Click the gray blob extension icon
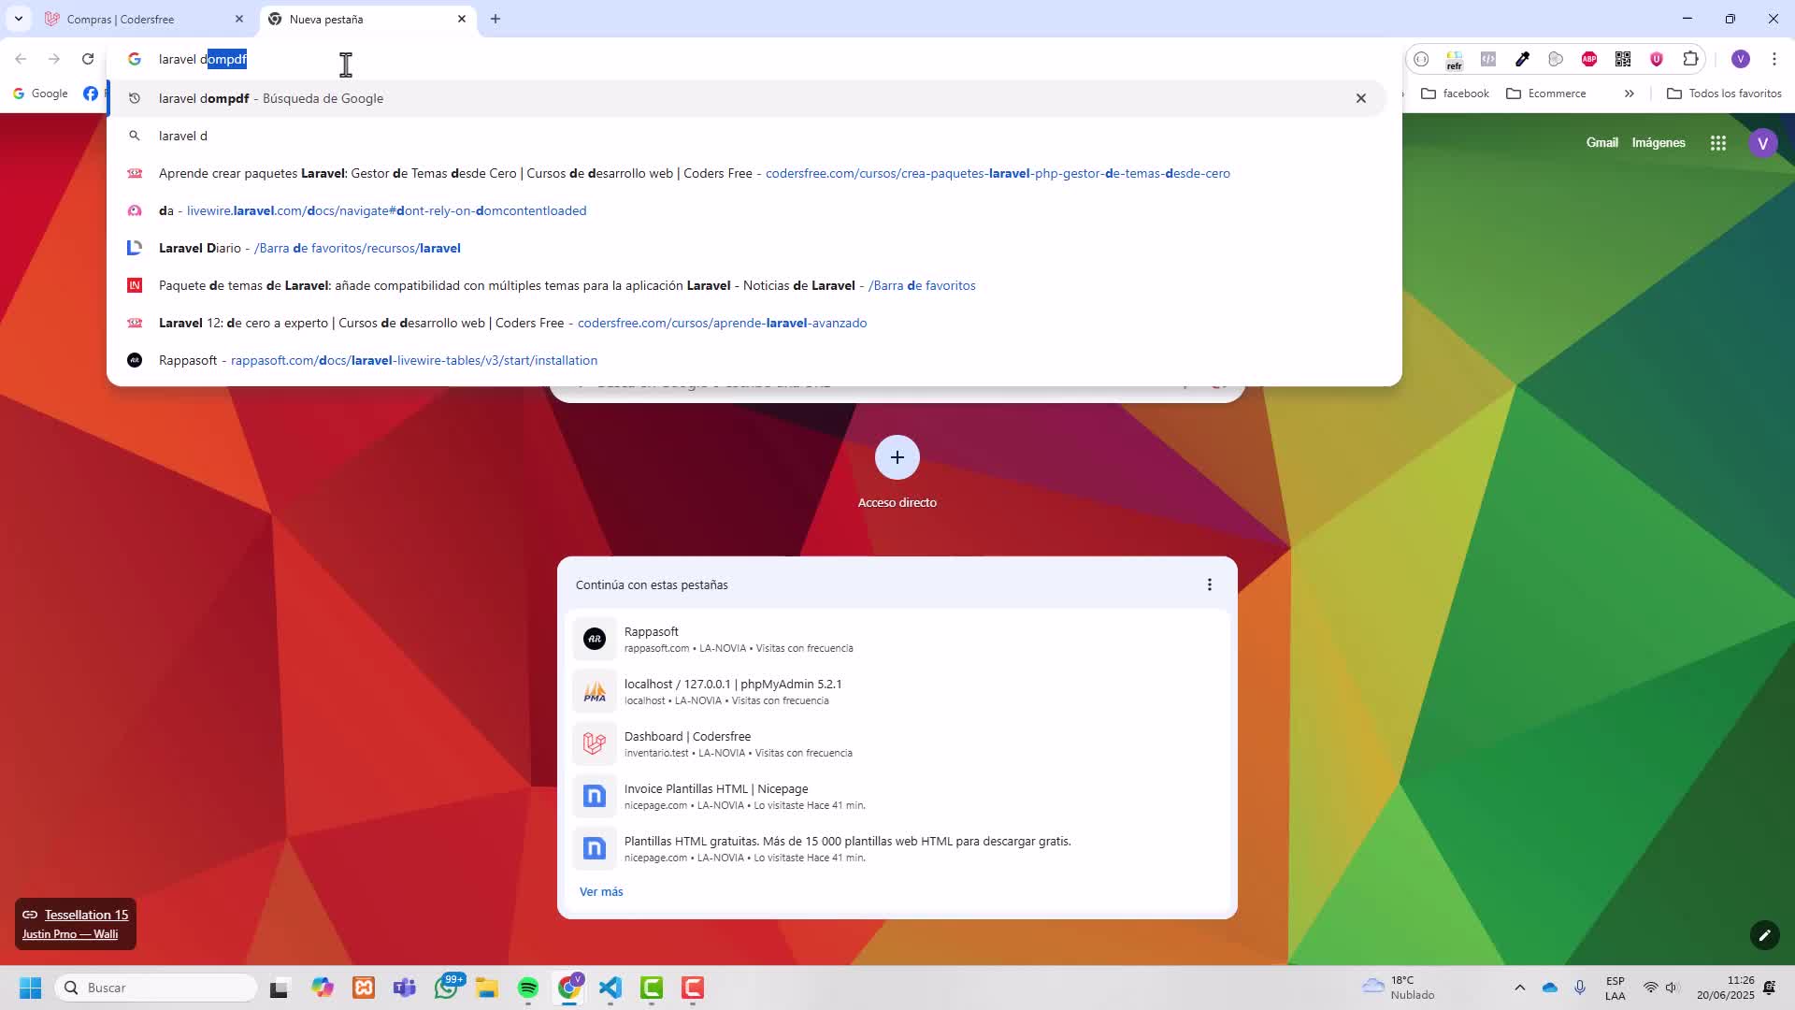The image size is (1795, 1010). click(1556, 59)
